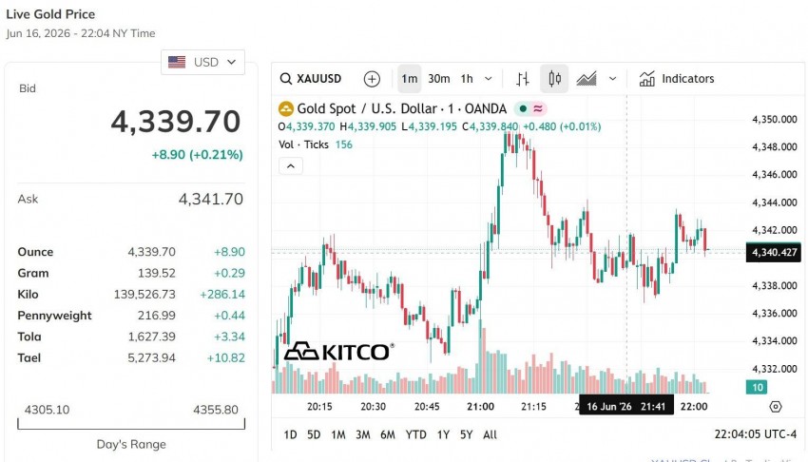Select the YTD date range tab
Image resolution: width=808 pixels, height=462 pixels.
(415, 434)
